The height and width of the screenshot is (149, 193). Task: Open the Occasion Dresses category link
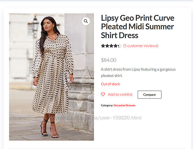pos(124,105)
